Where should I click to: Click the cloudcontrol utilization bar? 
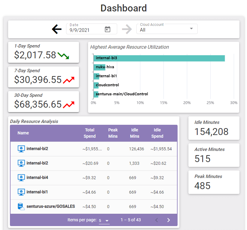click(x=96, y=85)
